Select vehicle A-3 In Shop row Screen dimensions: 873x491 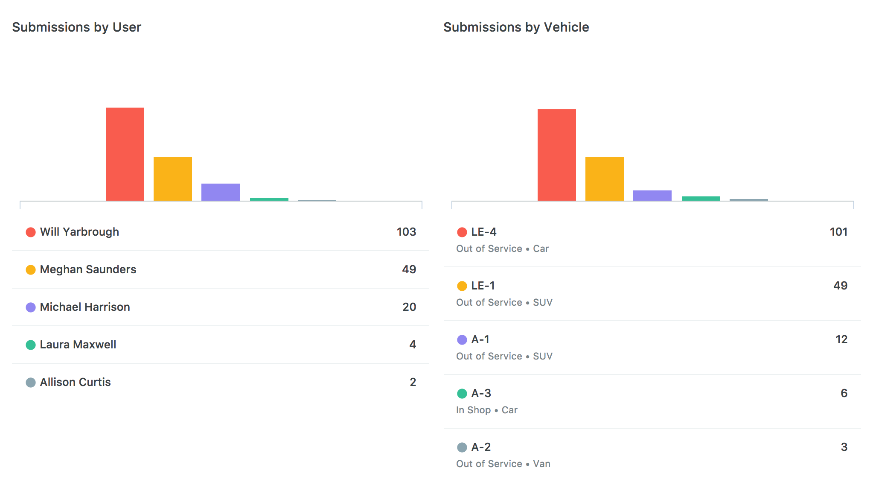tap(652, 401)
